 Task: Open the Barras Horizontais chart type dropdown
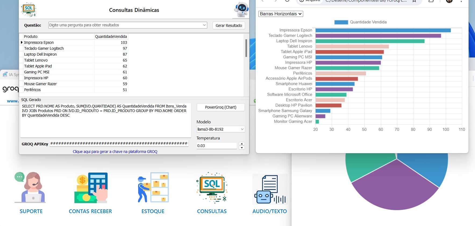[x=281, y=14]
